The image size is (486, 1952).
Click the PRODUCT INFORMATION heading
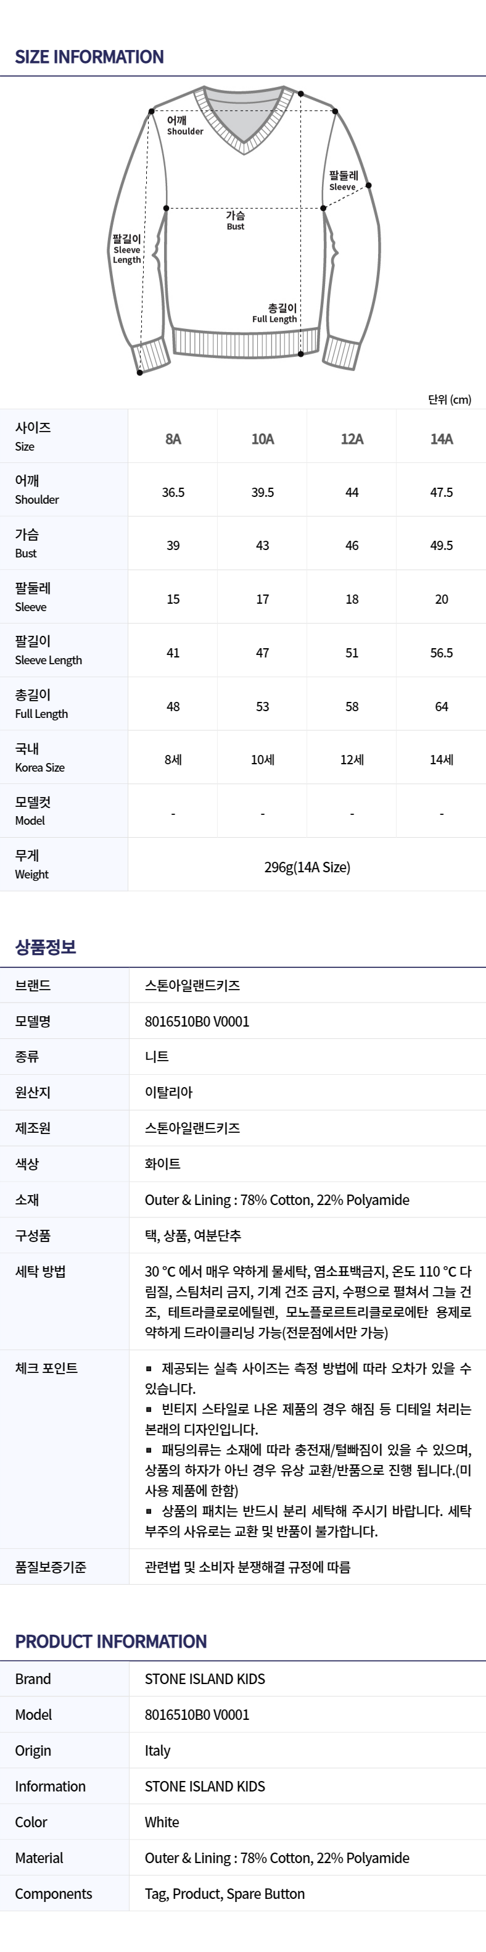click(110, 1641)
